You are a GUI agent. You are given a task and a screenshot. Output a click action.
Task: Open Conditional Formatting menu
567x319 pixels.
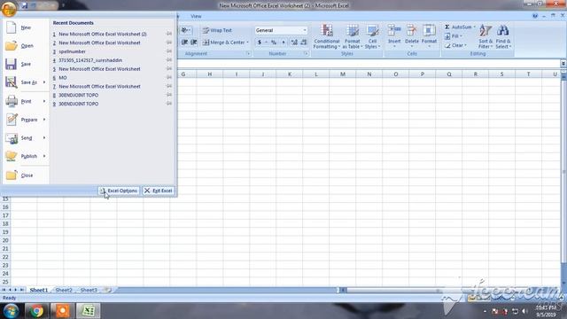click(x=327, y=36)
